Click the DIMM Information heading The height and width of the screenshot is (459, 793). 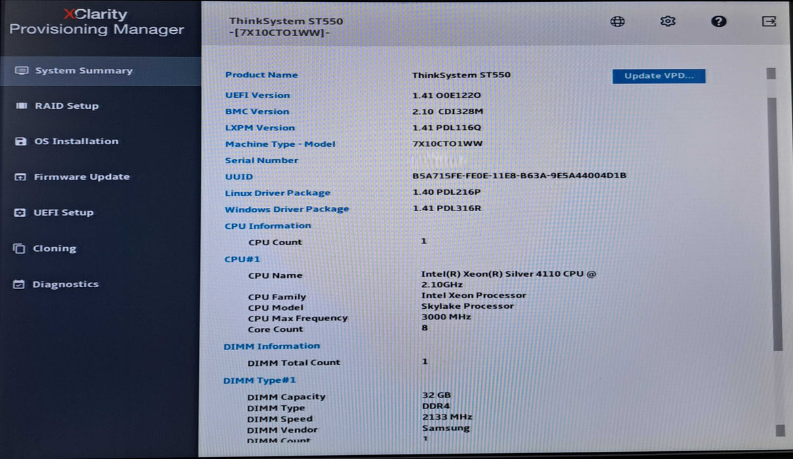(272, 346)
